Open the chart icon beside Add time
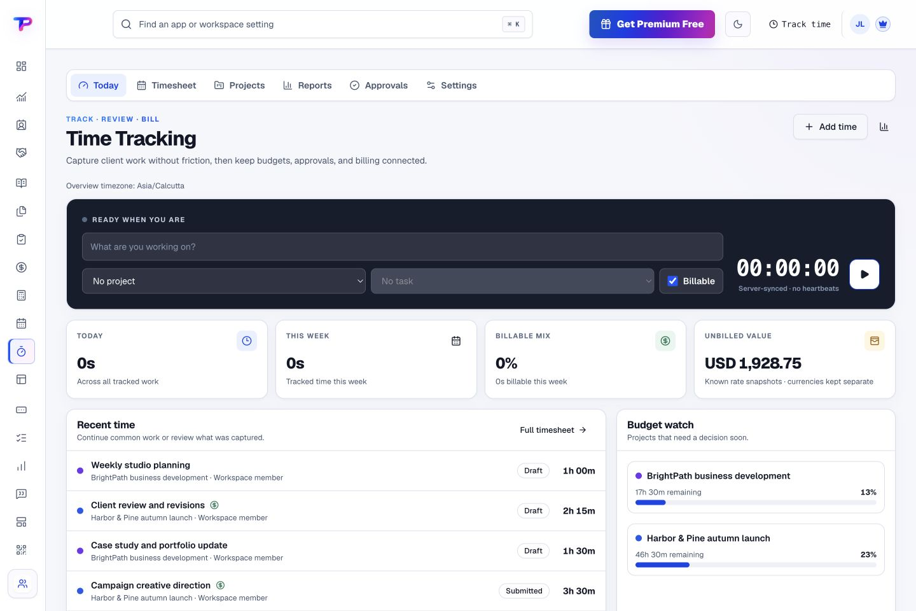Screen dimensions: 916x611 (x=884, y=127)
